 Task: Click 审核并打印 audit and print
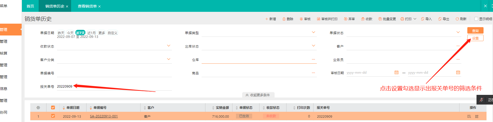327,19
